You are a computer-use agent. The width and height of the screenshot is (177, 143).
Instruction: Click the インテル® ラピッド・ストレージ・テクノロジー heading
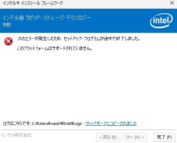point(47,18)
